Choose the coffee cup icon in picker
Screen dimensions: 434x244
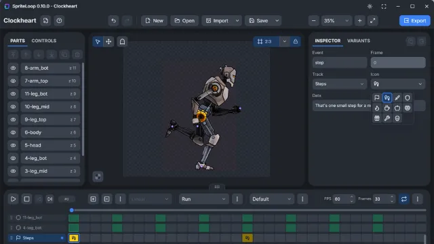387,108
